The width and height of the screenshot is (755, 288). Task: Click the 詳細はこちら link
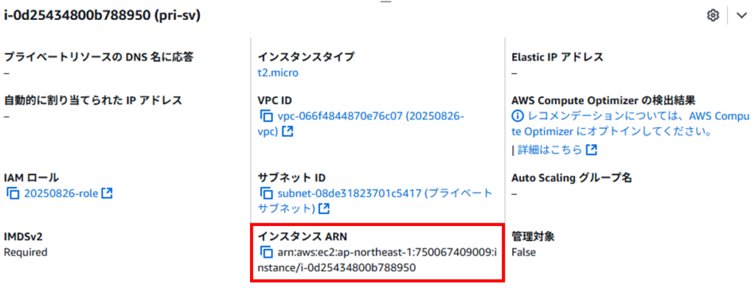click(x=550, y=150)
